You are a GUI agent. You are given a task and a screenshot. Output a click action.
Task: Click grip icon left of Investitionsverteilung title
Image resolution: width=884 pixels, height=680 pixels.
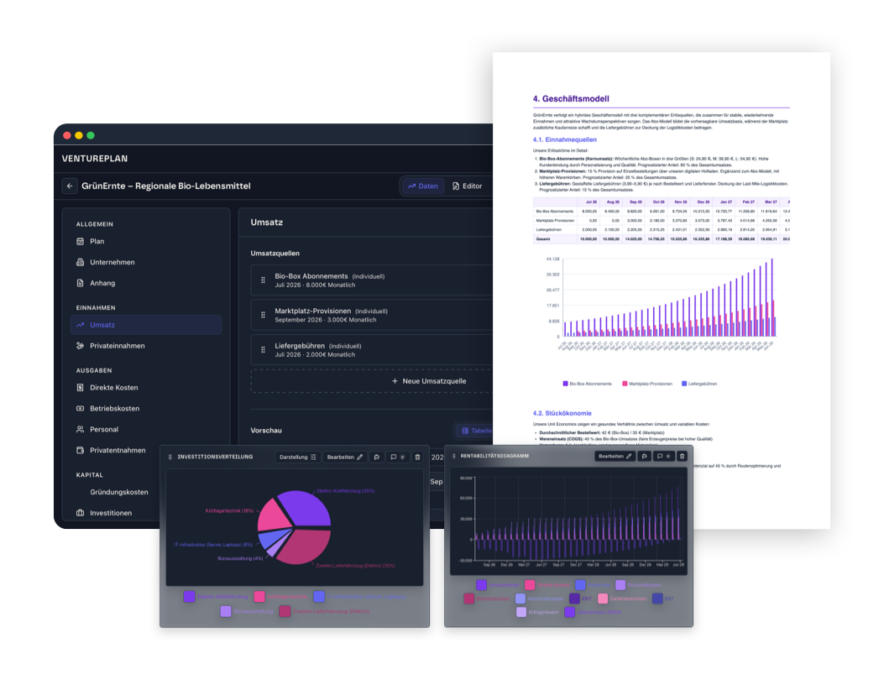coord(170,457)
